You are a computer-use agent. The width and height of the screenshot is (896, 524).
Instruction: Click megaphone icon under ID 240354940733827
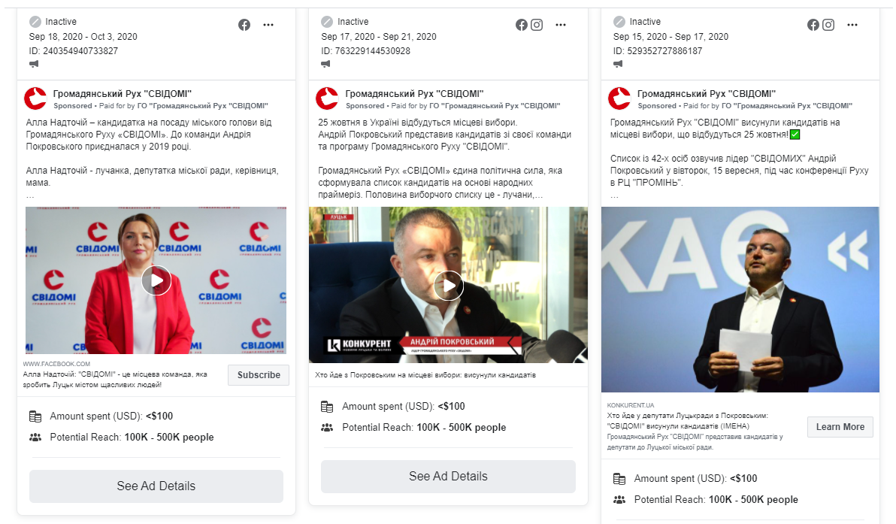(35, 64)
